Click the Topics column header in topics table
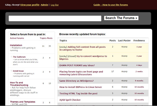 63,40
